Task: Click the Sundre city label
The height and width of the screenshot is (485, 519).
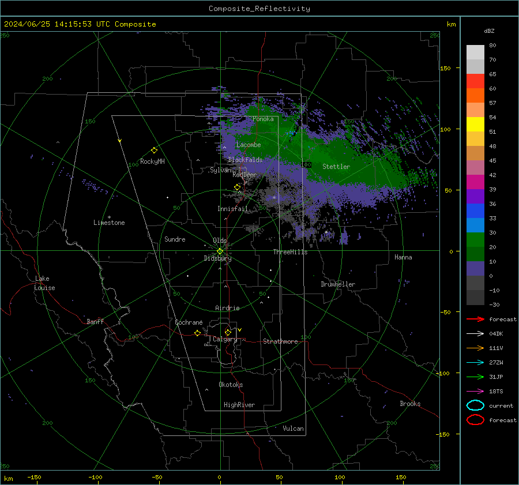Action: (175, 239)
